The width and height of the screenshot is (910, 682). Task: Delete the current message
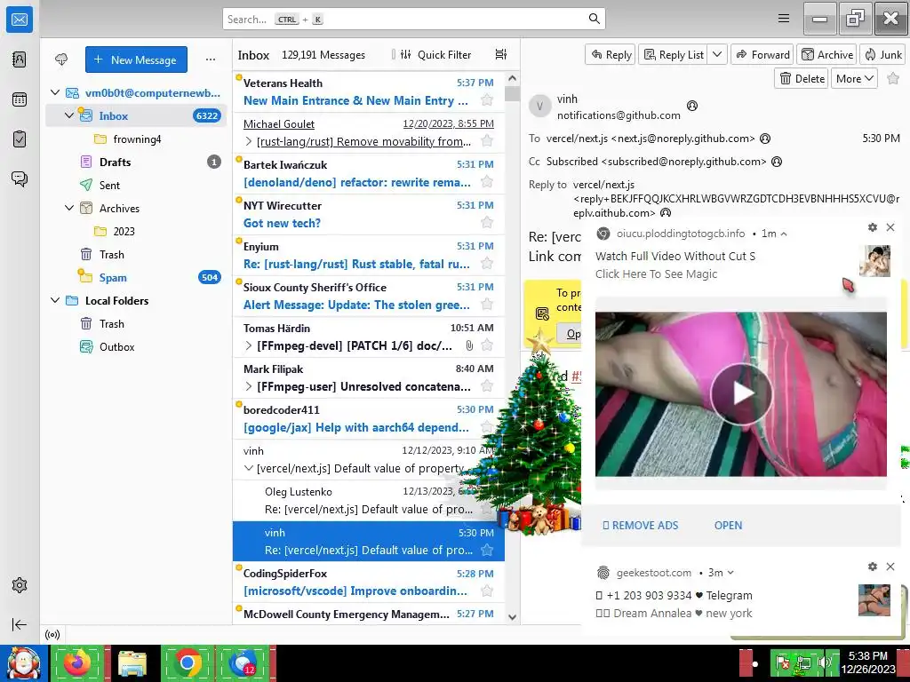tap(802, 78)
